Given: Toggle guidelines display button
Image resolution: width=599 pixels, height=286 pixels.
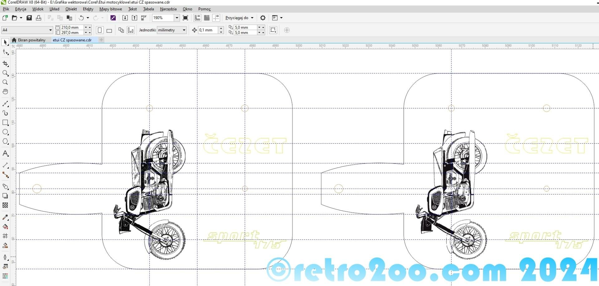Looking at the screenshot, I should (x=216, y=18).
